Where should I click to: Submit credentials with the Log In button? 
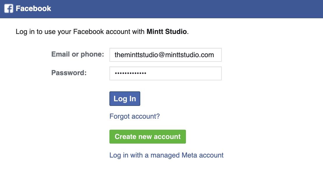point(125,98)
